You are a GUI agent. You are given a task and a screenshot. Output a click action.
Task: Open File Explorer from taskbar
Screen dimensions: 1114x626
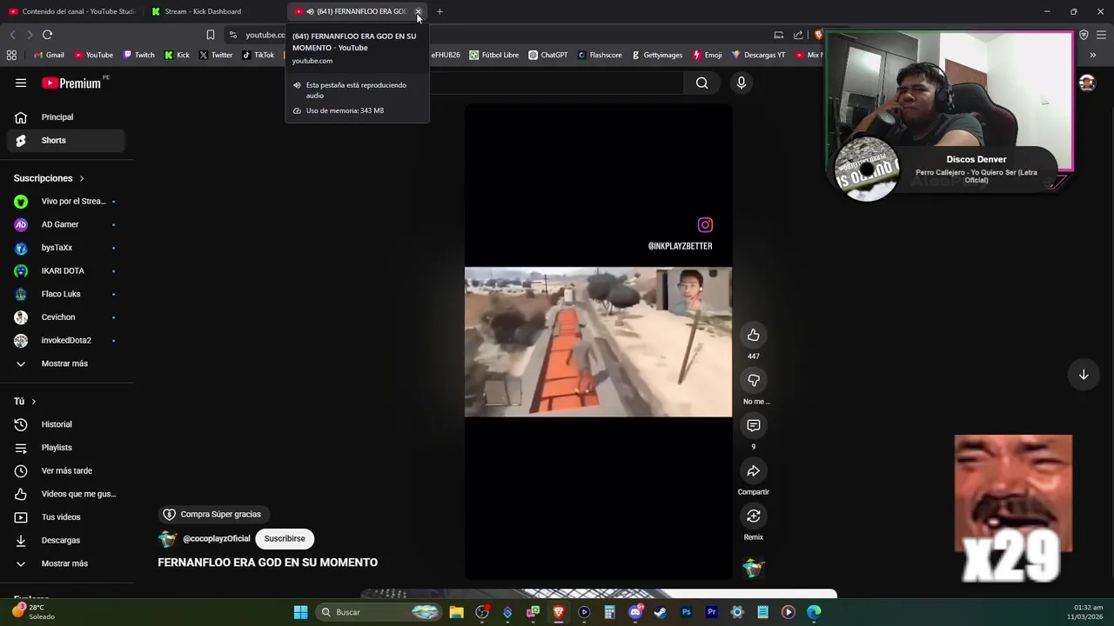tap(456, 612)
